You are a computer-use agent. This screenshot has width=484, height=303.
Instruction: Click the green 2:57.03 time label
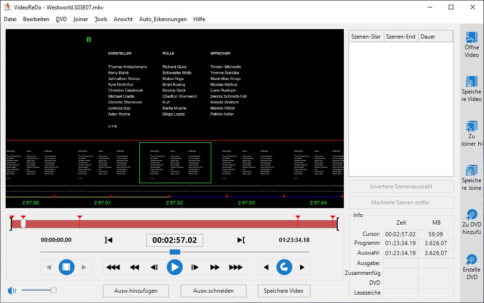[x=246, y=203]
